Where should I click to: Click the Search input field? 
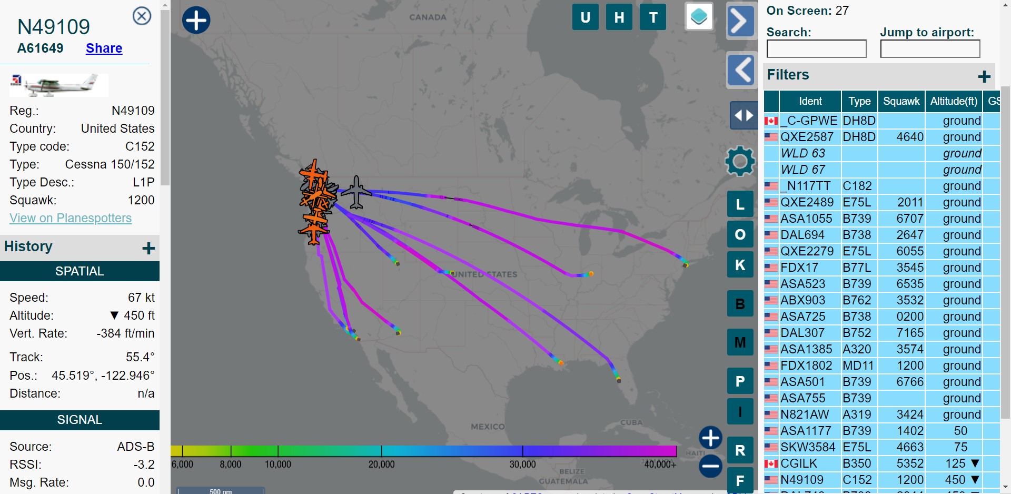pyautogui.click(x=816, y=49)
